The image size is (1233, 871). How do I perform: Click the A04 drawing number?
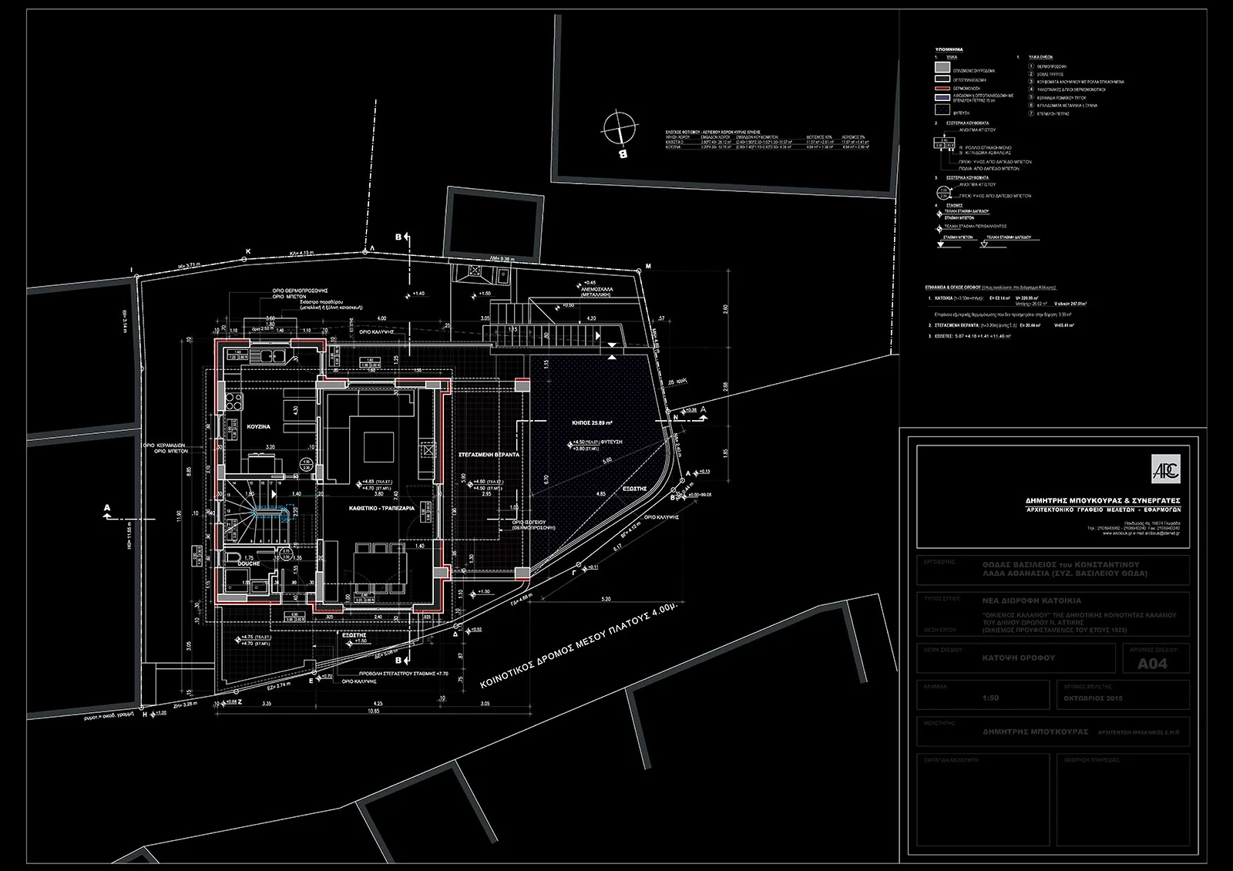(x=1152, y=664)
